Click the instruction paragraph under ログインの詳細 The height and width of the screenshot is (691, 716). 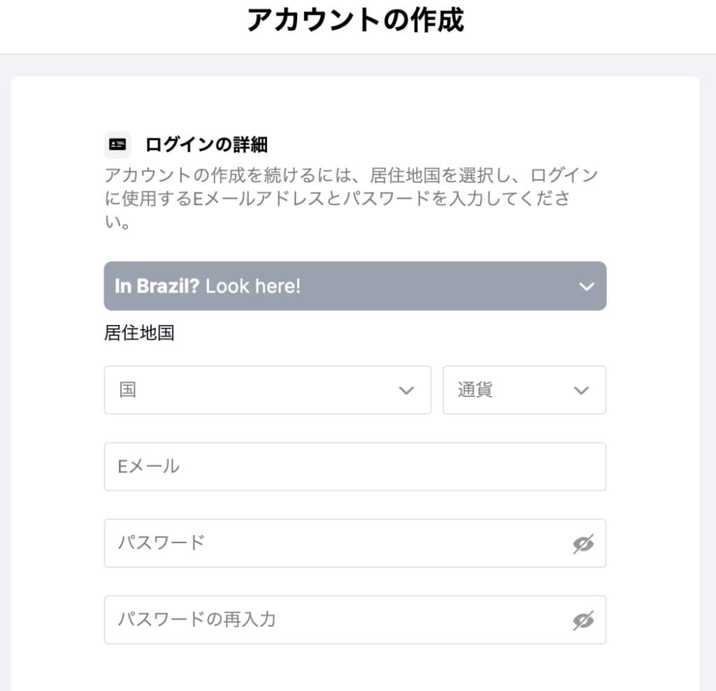[x=350, y=199]
